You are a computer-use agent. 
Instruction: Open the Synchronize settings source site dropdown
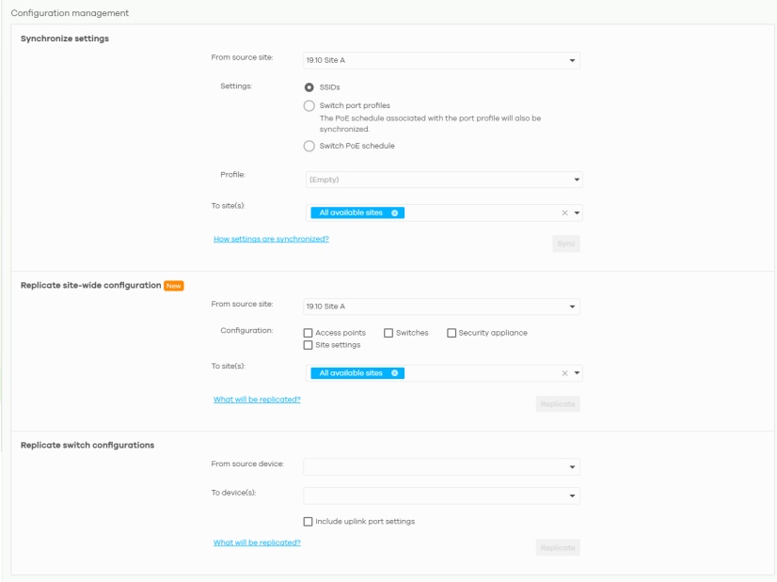pos(442,61)
